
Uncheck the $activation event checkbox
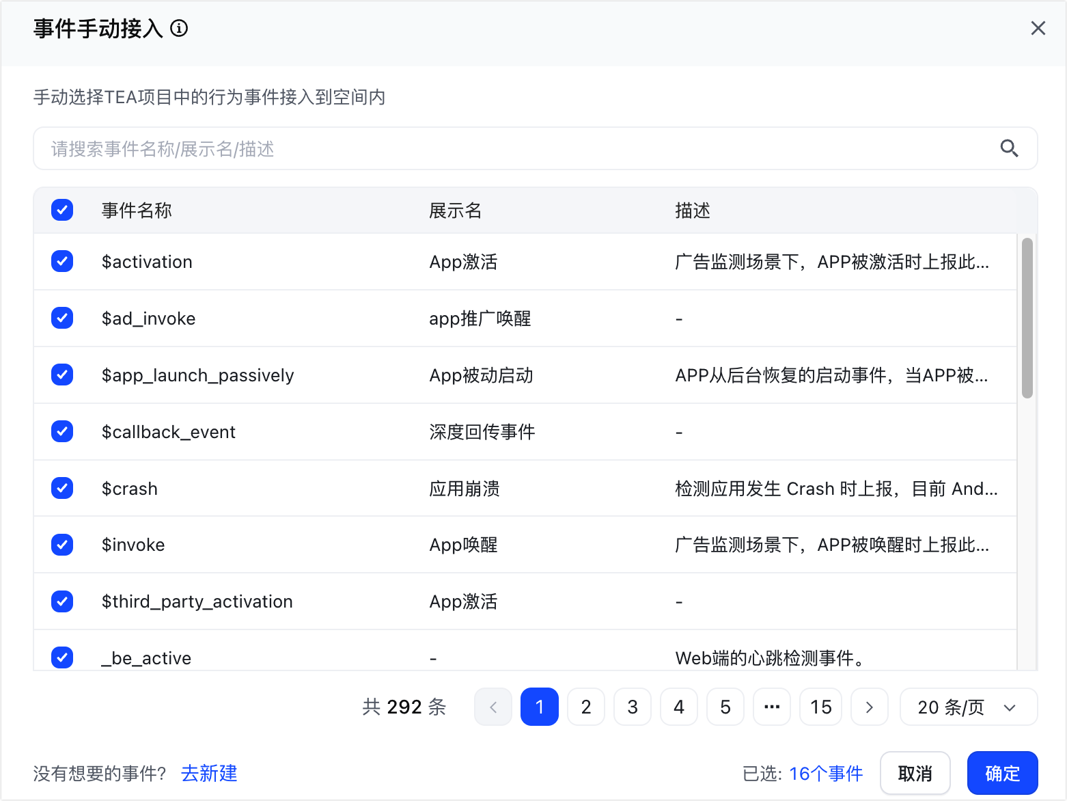(x=62, y=261)
